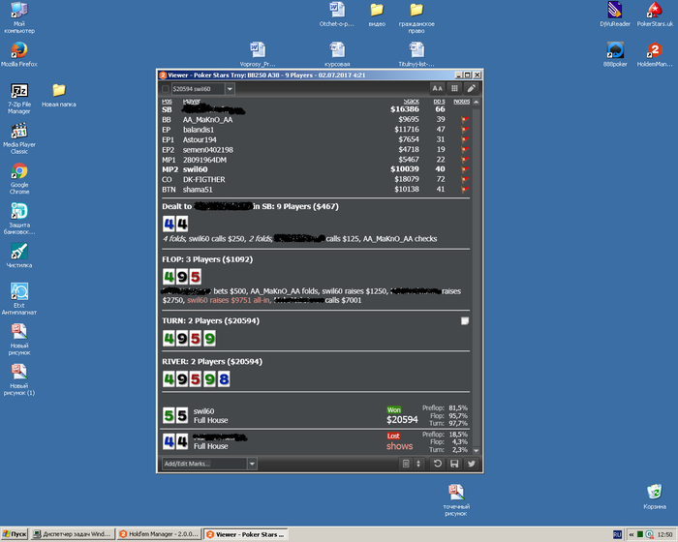Click the note flag for Astour194

click(465, 139)
